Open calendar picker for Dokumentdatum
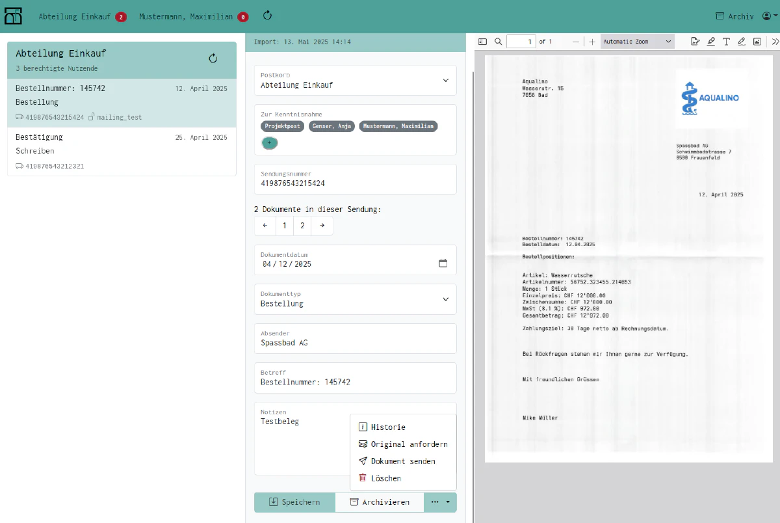The width and height of the screenshot is (780, 523). point(443,263)
